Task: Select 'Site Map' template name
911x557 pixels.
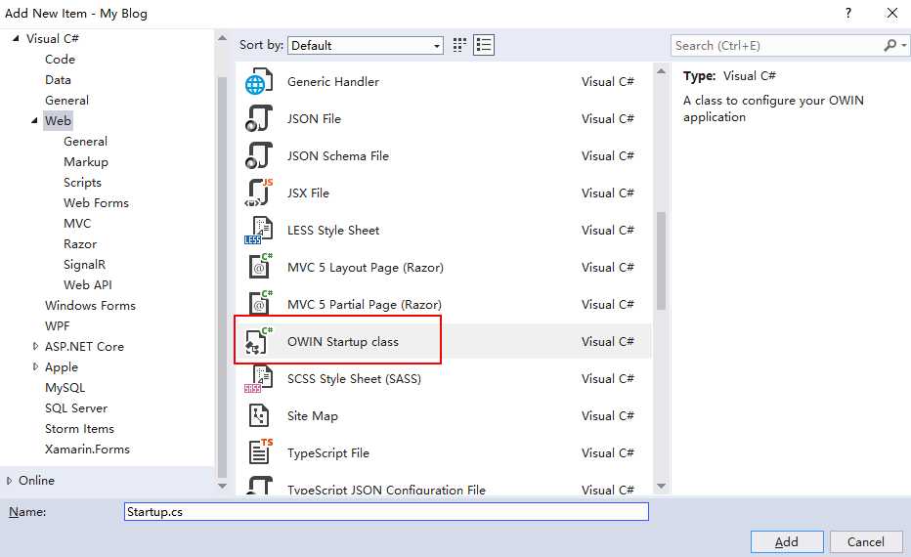Action: click(313, 416)
